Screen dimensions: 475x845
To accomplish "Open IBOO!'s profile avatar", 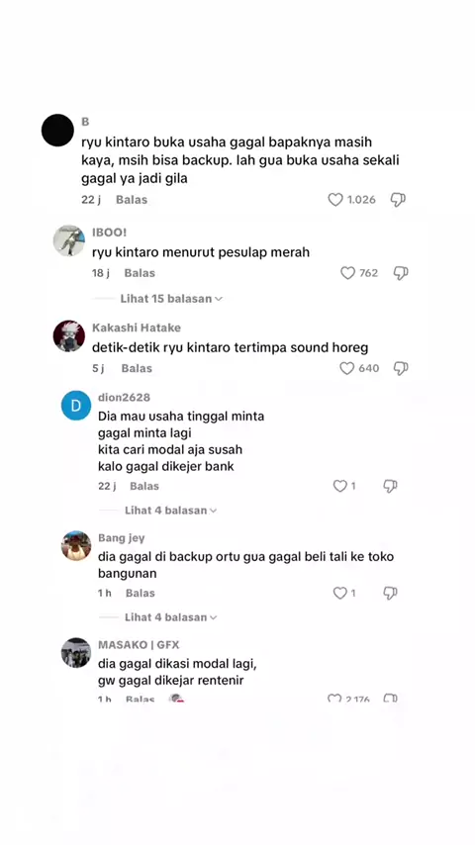I will [x=68, y=240].
